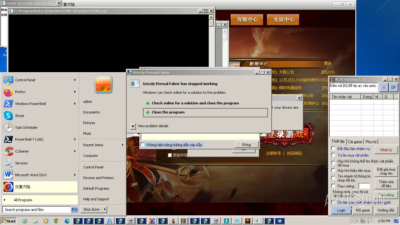Launch Microsoft Word 2010
This screenshot has width=400, height=225.
pos(31,175)
